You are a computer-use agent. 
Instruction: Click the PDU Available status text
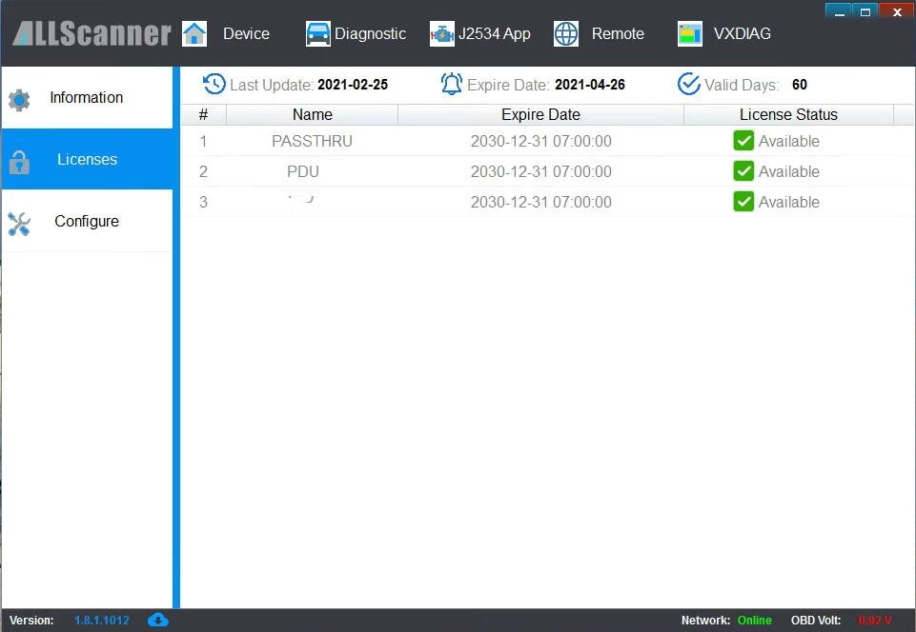788,171
